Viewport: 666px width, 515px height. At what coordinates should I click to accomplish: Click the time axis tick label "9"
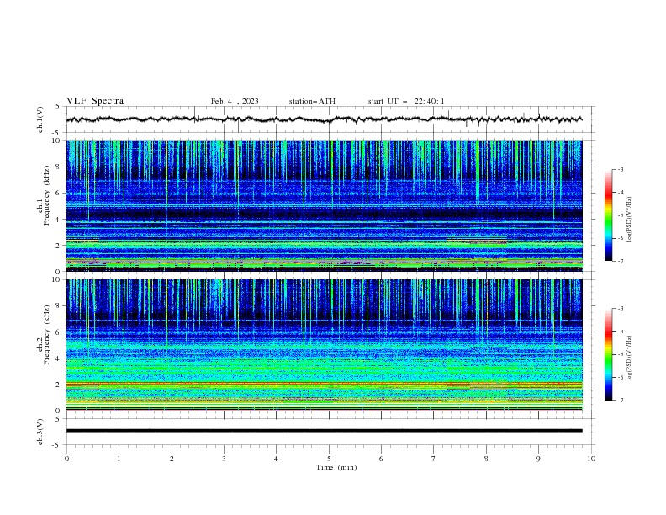pos(538,459)
